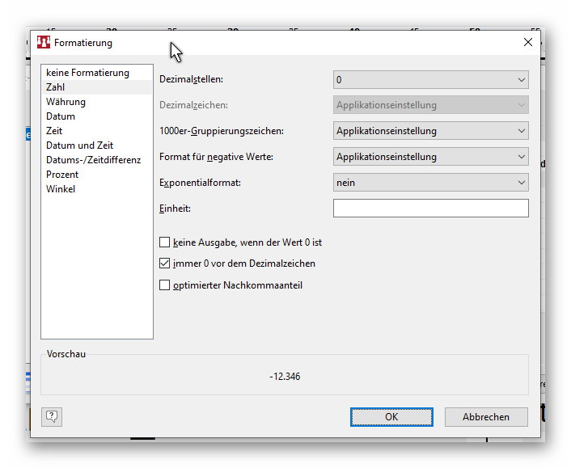The image size is (571, 468).
Task: Click the Formatierung dialog title bar icon
Action: (44, 42)
